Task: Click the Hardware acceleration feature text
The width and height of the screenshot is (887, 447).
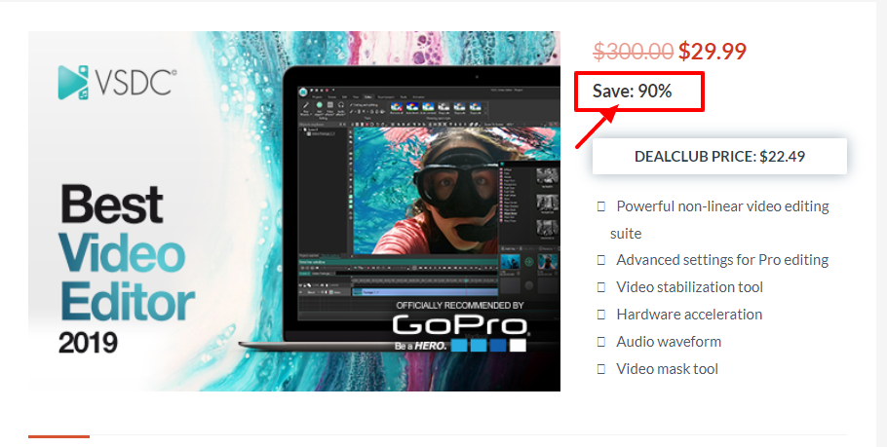Action: pos(689,315)
